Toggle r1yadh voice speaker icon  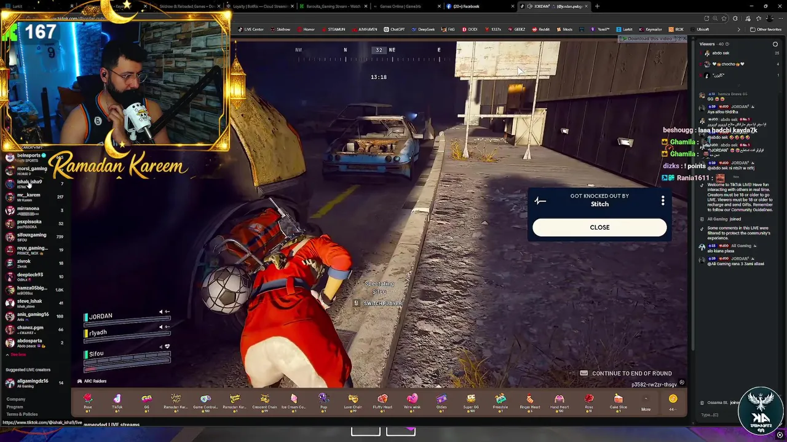pyautogui.click(x=162, y=327)
